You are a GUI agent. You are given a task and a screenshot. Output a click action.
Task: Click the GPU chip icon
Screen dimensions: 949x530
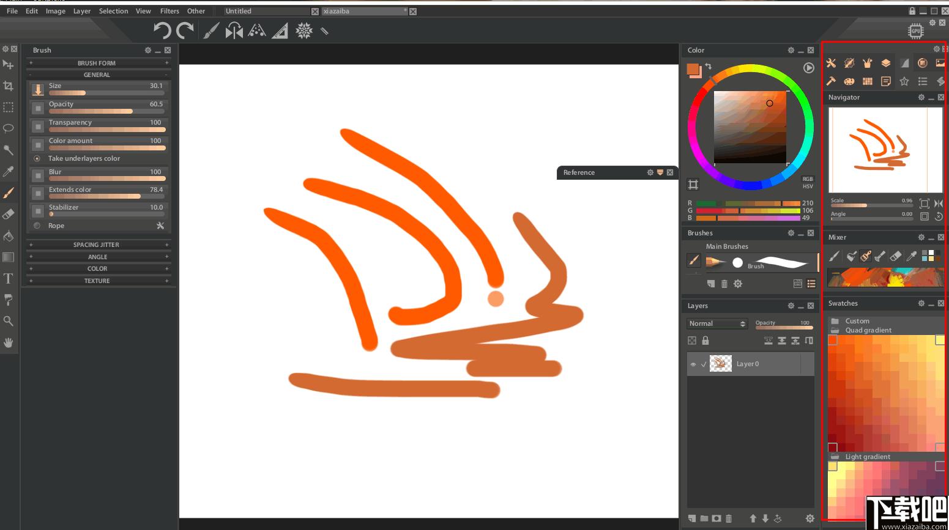coord(916,31)
